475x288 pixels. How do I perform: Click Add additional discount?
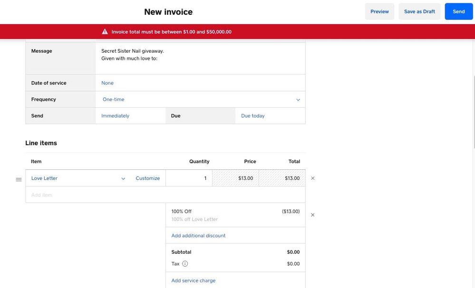[x=198, y=235]
